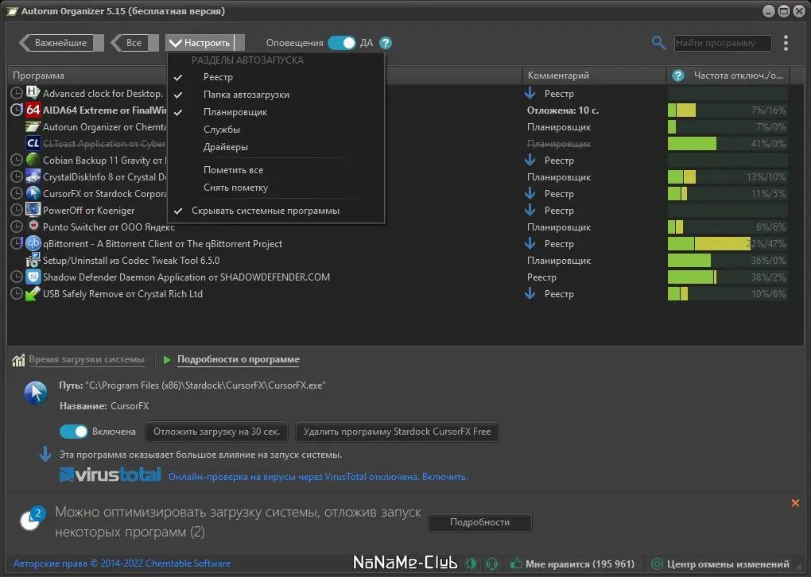The width and height of the screenshot is (811, 577).
Task: Click the Частота отключ. column header text
Action: coord(739,76)
